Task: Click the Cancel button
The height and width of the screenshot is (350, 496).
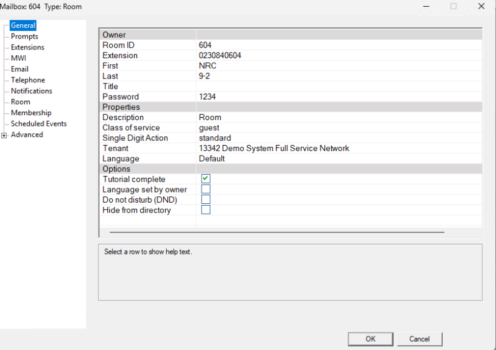Action: [x=420, y=339]
